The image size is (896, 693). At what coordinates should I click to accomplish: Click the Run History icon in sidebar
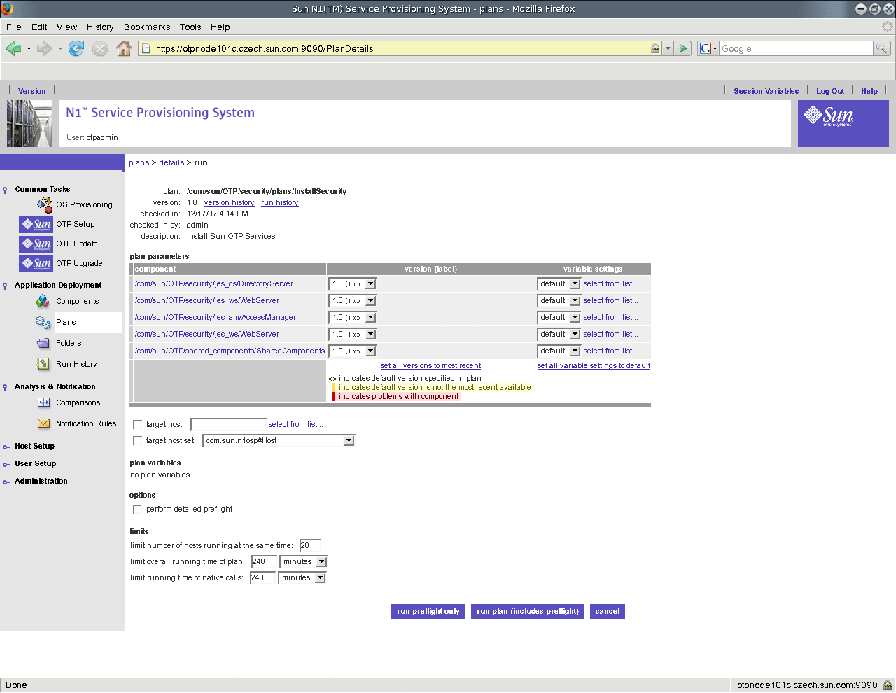coord(43,364)
